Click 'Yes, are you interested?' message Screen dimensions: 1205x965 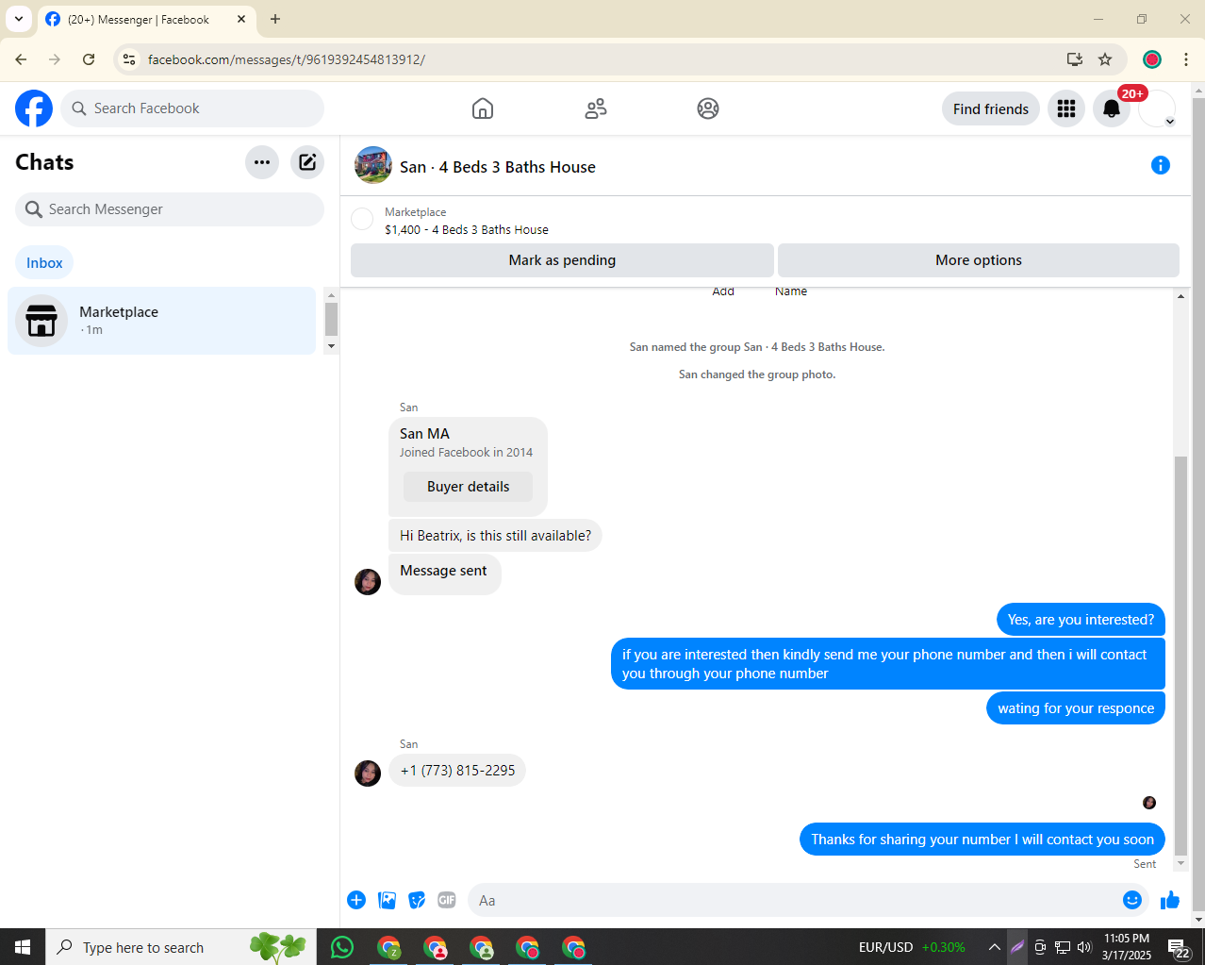[1081, 620]
